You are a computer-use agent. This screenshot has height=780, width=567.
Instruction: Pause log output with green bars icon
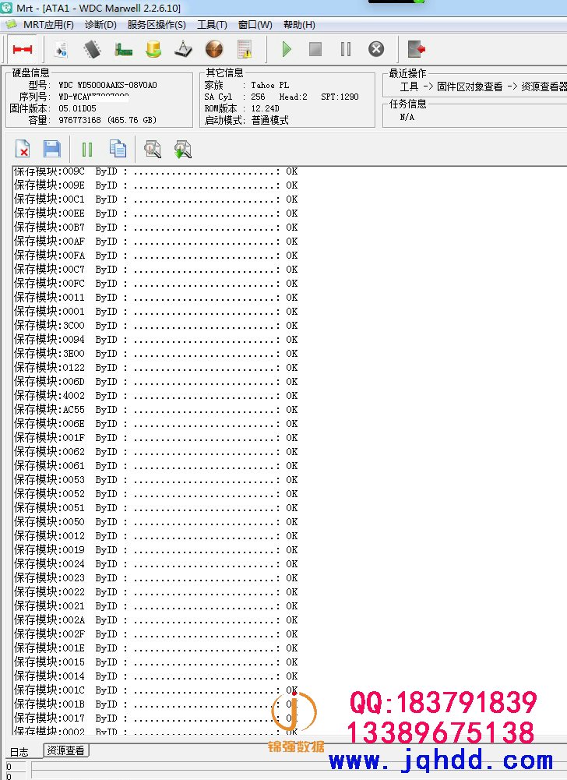87,150
